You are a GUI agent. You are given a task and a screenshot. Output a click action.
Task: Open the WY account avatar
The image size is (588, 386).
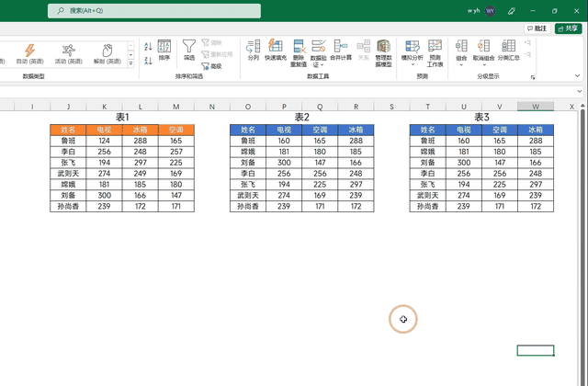pos(490,11)
